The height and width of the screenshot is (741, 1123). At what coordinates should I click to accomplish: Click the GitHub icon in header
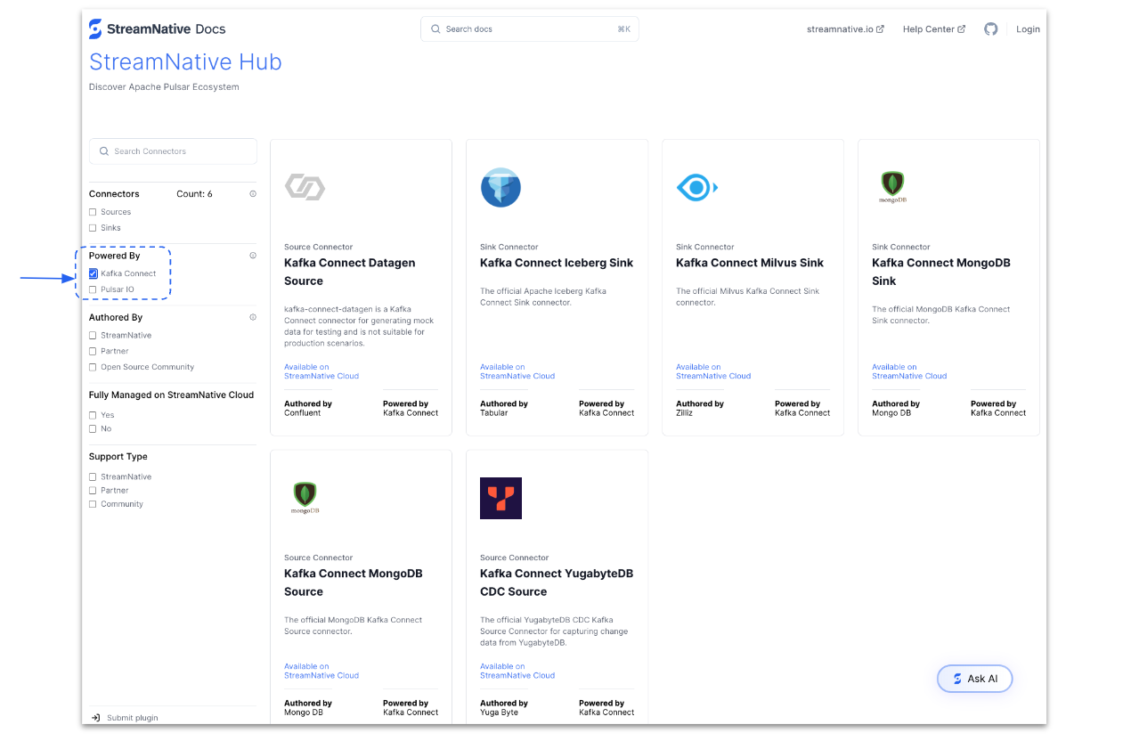click(990, 29)
